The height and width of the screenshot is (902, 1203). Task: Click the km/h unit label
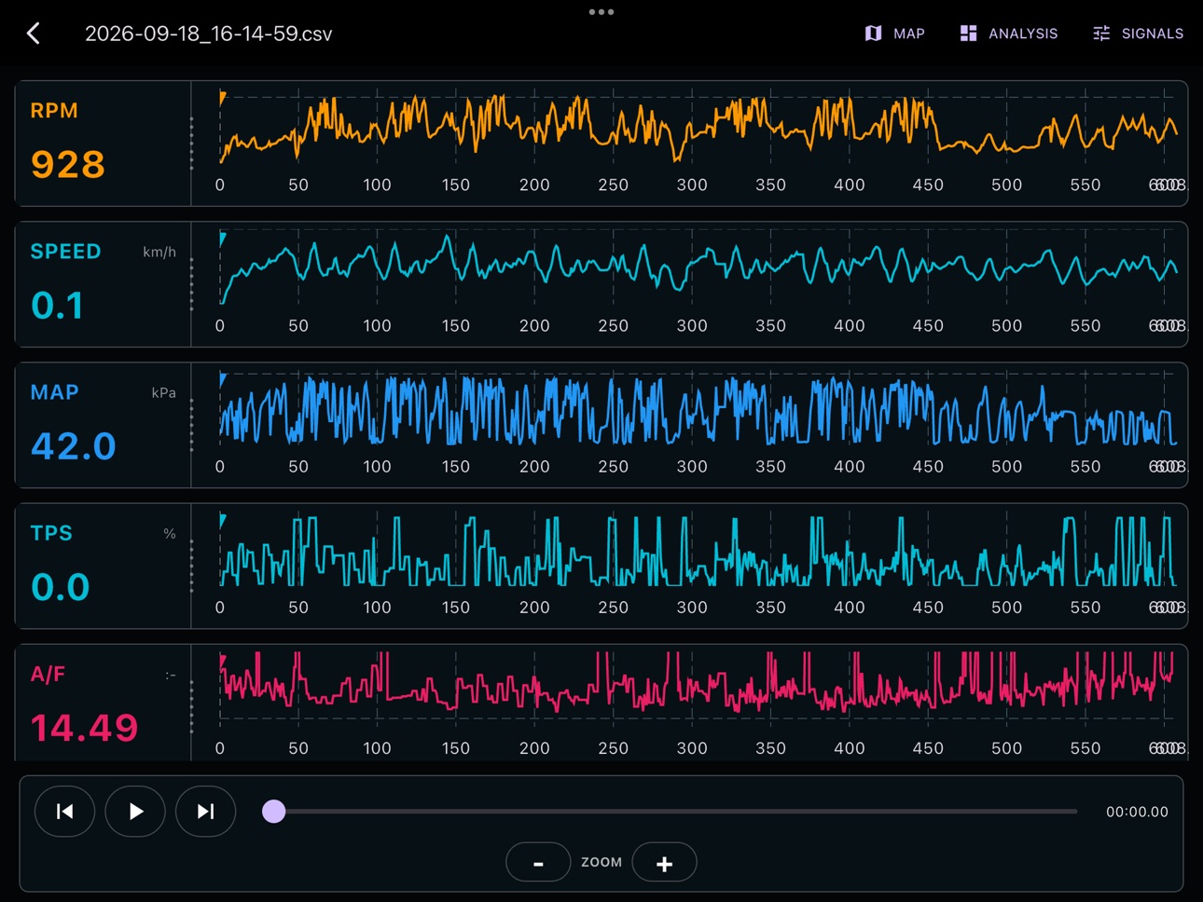coord(159,252)
